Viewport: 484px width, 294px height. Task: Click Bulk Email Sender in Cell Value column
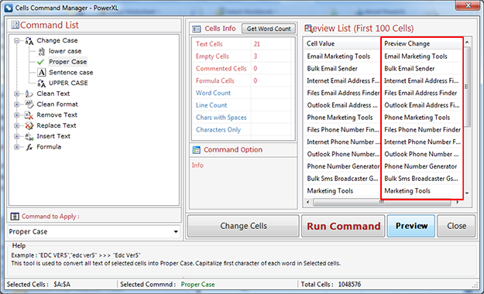click(x=332, y=69)
